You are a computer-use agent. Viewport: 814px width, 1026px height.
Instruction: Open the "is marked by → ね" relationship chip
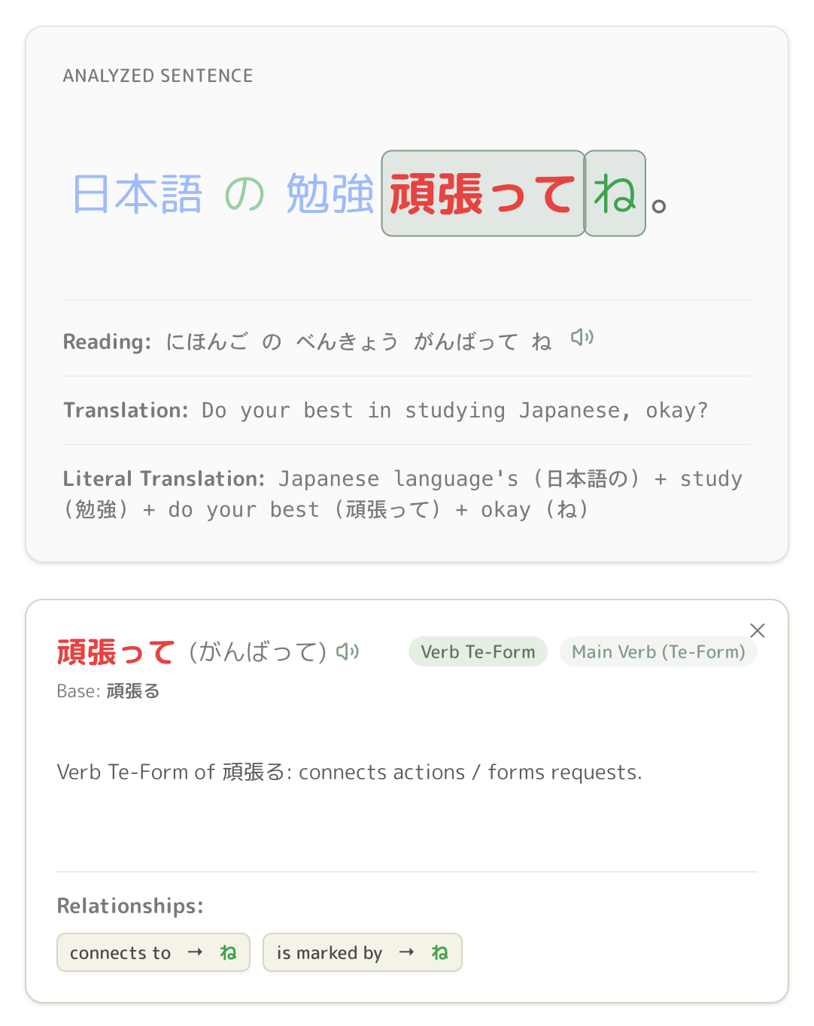coord(363,952)
